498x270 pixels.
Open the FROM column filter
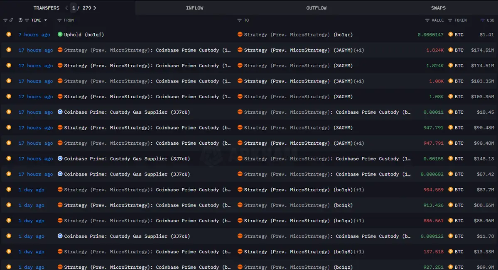[x=59, y=20]
